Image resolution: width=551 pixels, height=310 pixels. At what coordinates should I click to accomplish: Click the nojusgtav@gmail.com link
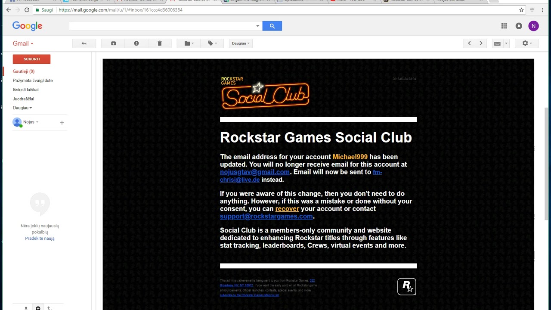tap(255, 172)
